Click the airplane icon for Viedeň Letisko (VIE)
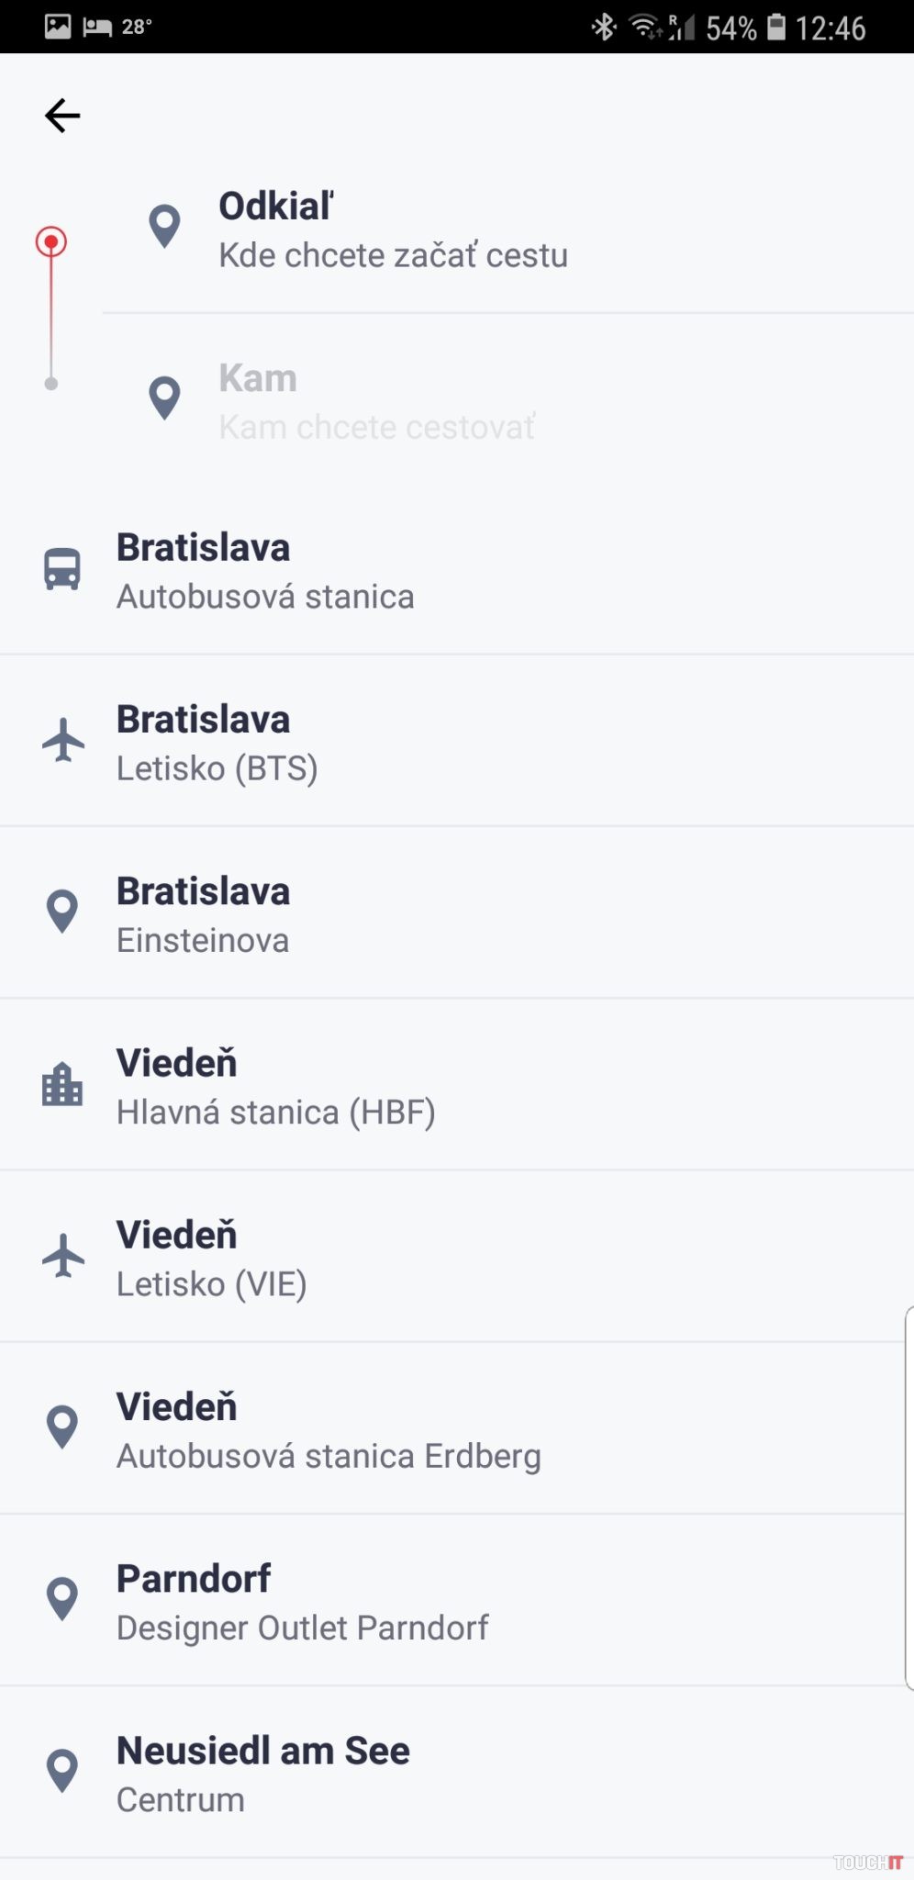 pos(63,1255)
